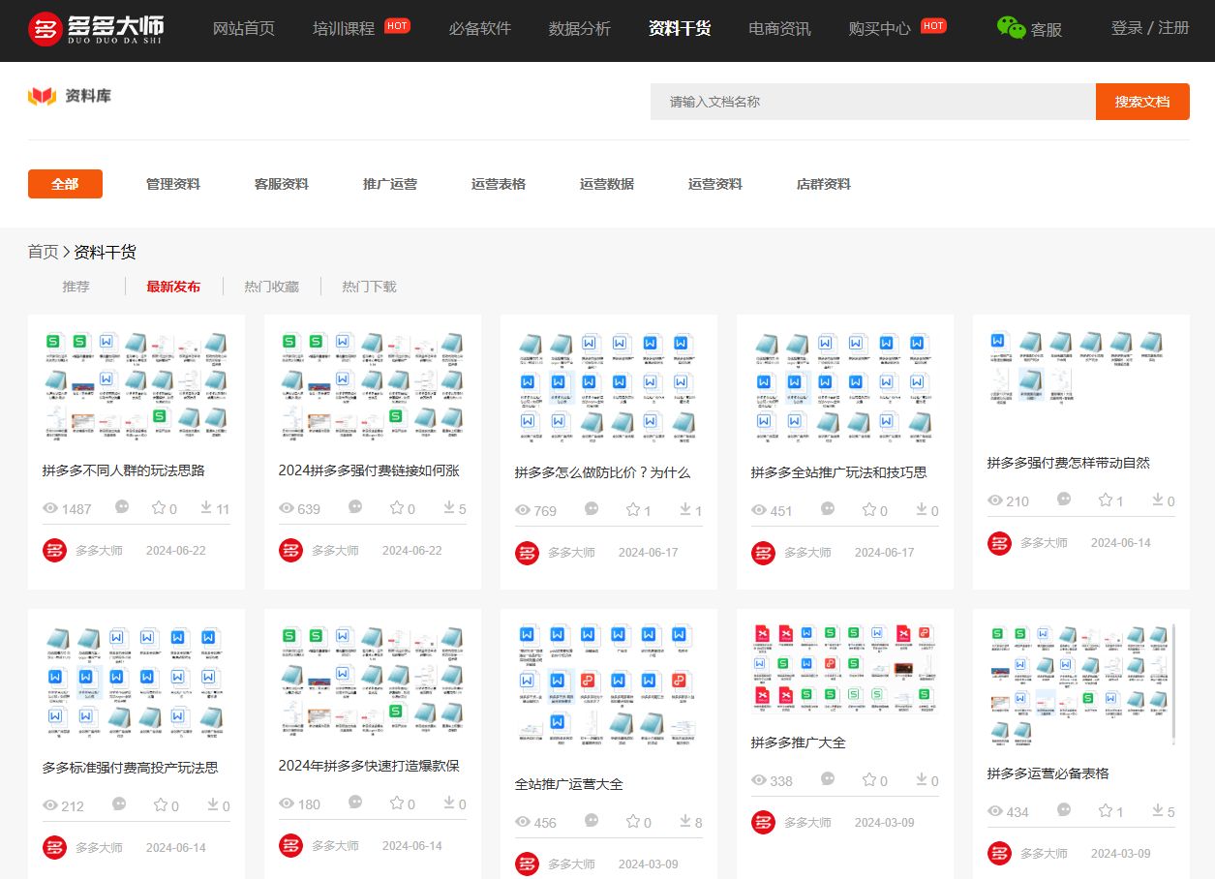
Task: Download icon on 拼多多不同人群的玩法思路 card
Action: click(x=206, y=508)
